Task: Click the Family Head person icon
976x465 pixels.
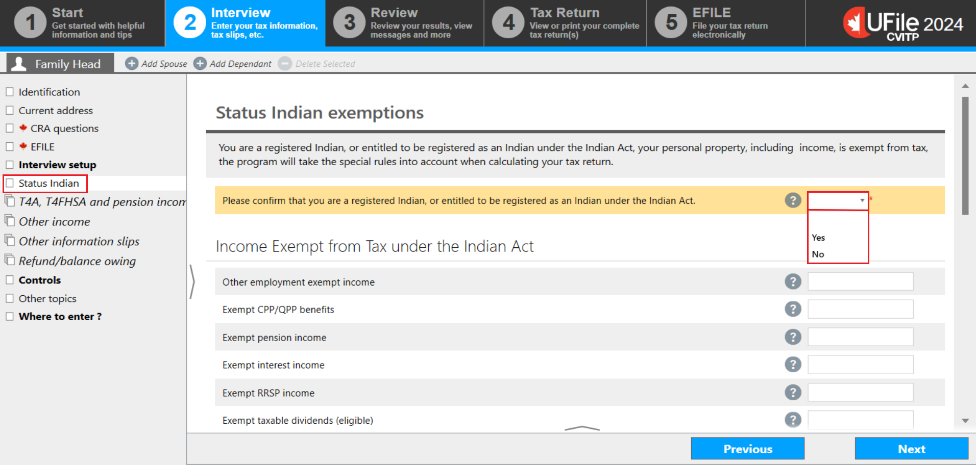Action: pos(19,64)
